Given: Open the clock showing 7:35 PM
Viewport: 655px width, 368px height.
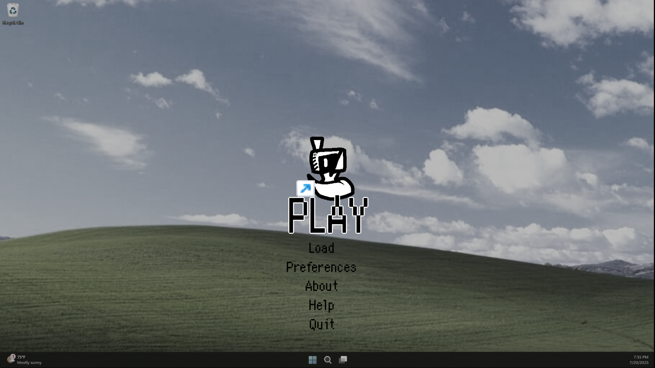Looking at the screenshot, I should pos(639,360).
